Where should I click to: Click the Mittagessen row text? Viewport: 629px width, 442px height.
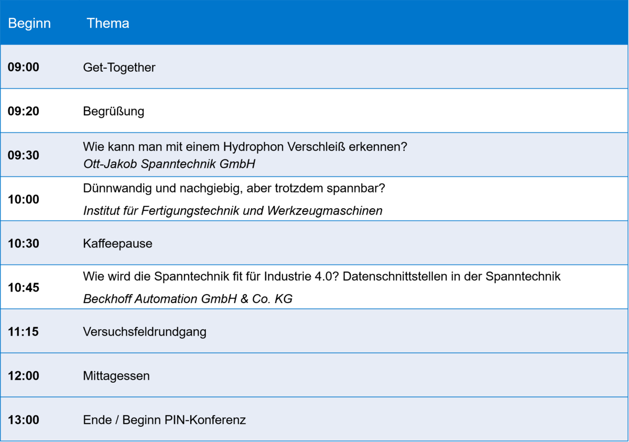point(116,376)
